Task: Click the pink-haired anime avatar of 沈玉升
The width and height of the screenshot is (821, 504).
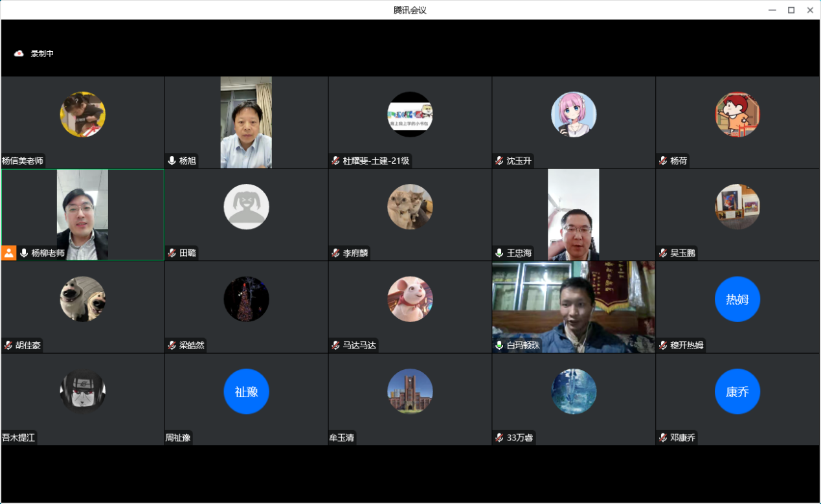Action: point(573,115)
